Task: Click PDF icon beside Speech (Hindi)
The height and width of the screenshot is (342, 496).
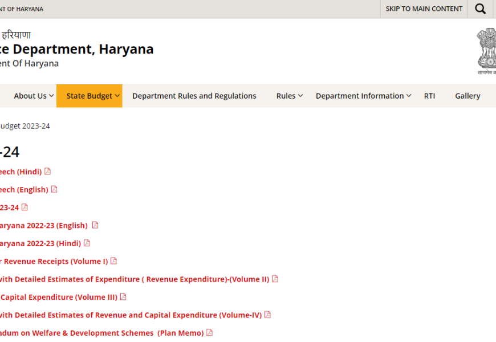Action: click(47, 172)
